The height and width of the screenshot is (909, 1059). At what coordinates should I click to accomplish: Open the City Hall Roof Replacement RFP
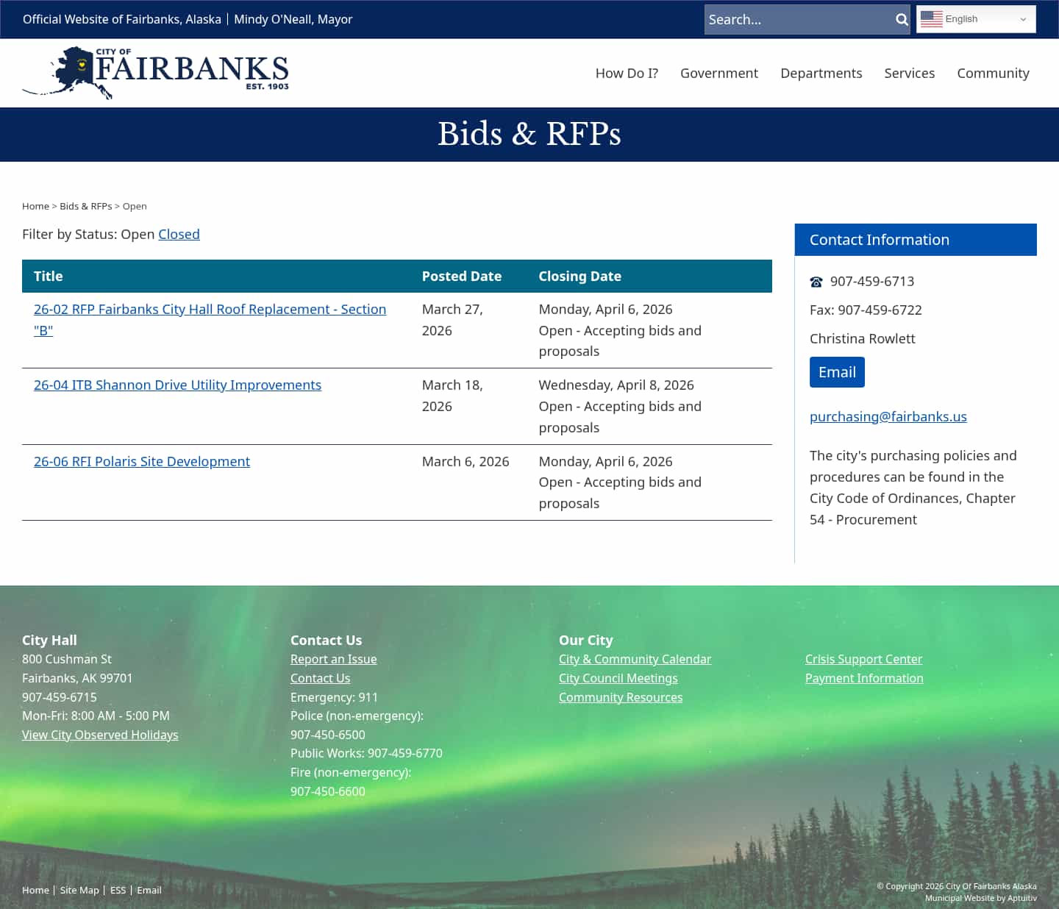coord(210,309)
